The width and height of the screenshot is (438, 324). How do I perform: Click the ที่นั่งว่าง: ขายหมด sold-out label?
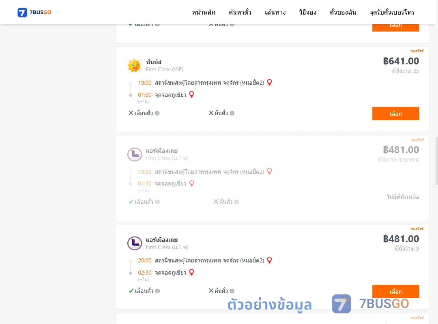[398, 160]
